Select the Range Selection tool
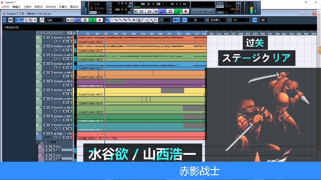321x180 pixels. (112, 20)
